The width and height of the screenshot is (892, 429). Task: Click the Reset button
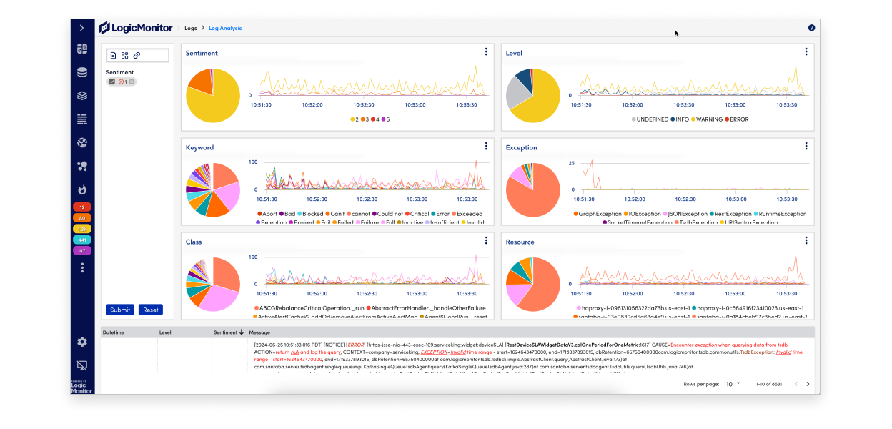[150, 310]
